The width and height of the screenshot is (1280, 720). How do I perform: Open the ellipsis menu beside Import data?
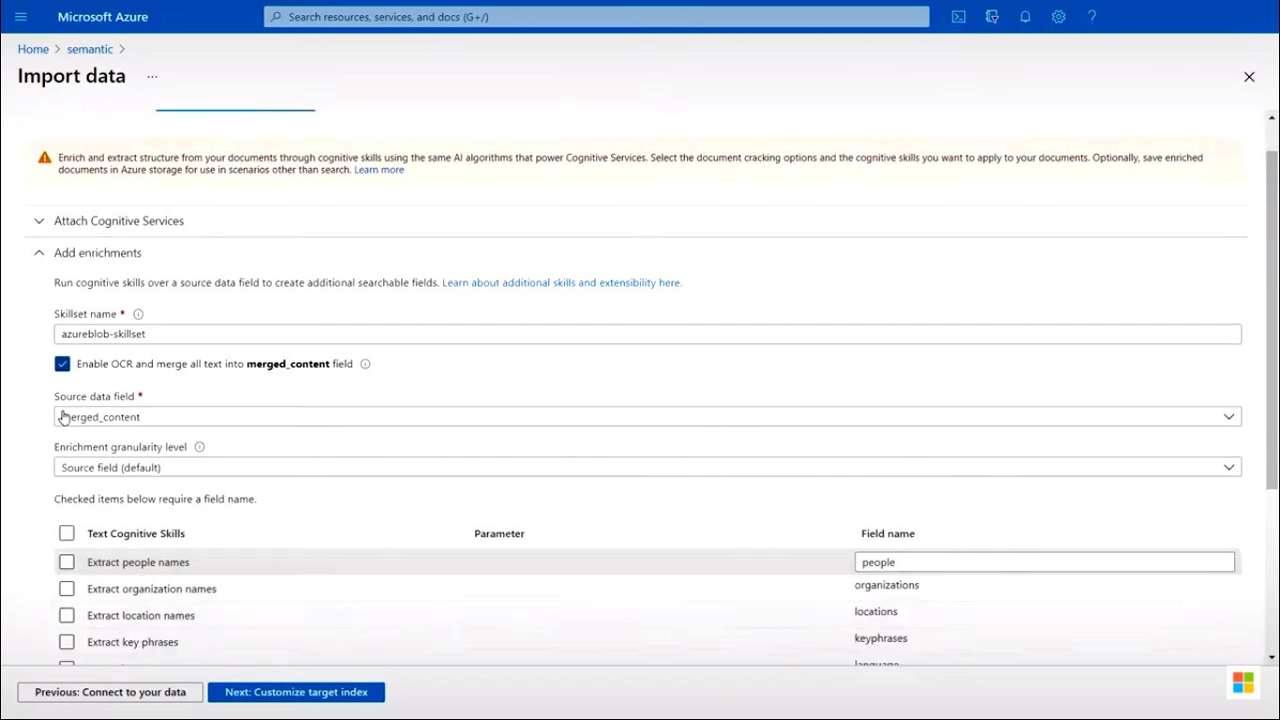click(152, 77)
